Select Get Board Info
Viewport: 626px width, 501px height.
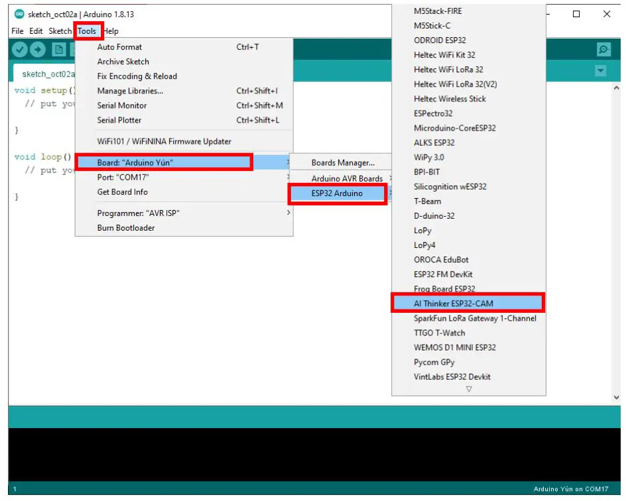click(184, 192)
